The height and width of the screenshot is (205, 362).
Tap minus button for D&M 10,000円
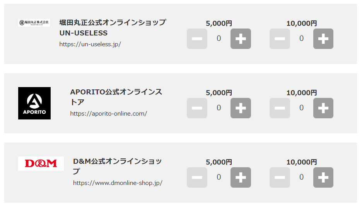tap(280, 177)
